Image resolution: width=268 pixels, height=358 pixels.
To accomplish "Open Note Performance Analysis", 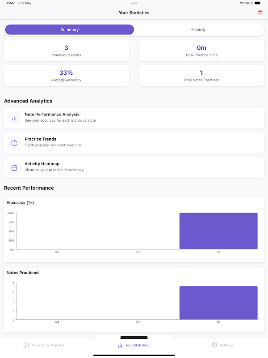I will pos(134,118).
